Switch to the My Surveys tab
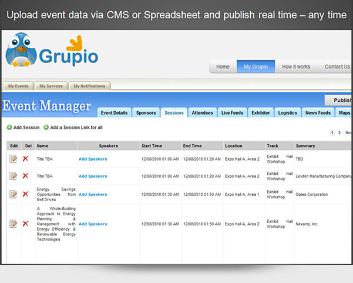 51,86
